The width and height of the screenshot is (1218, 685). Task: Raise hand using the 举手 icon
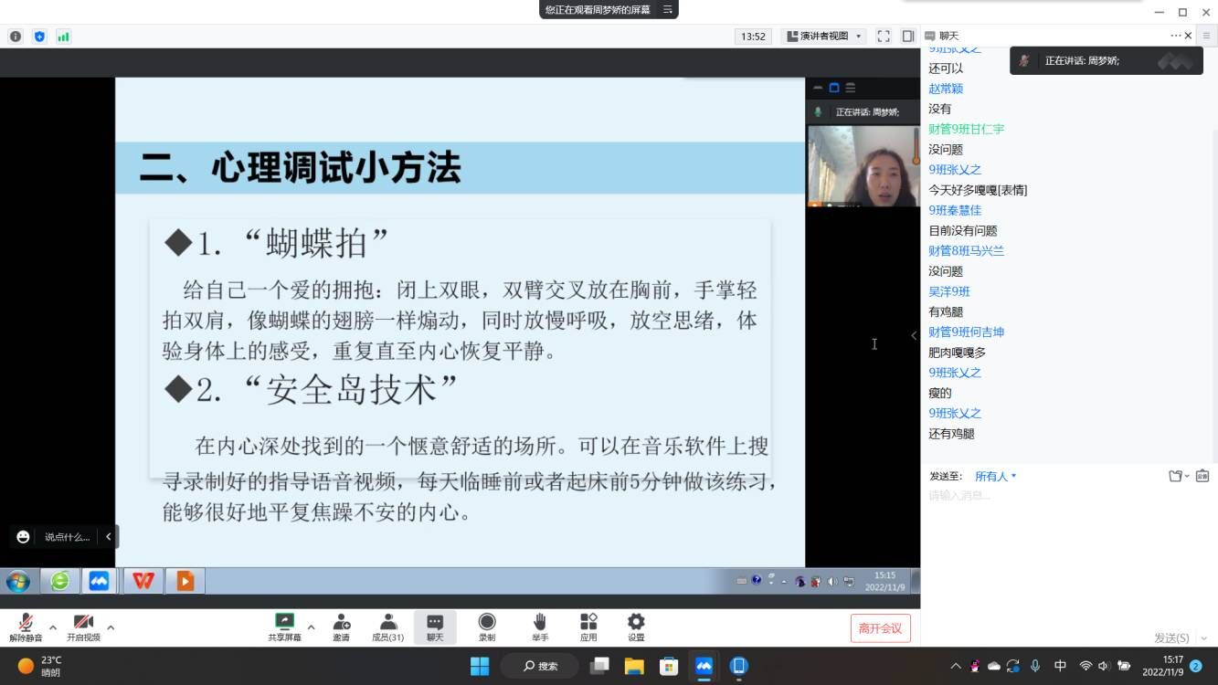coord(540,627)
